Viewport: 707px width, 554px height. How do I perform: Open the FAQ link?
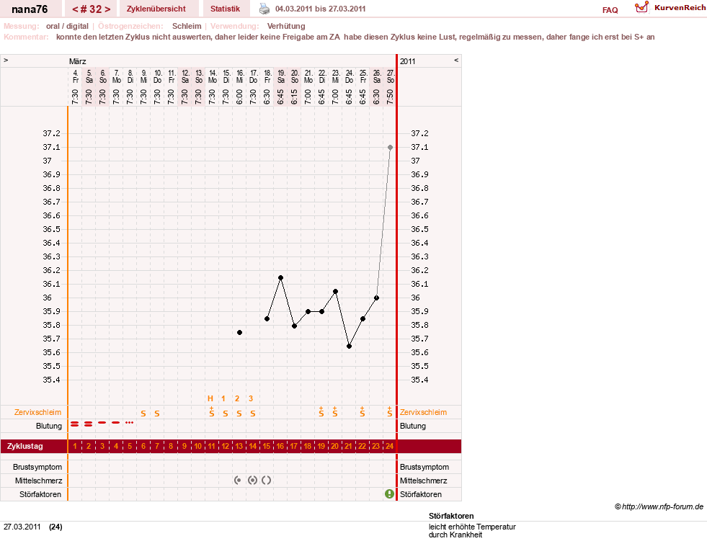610,10
